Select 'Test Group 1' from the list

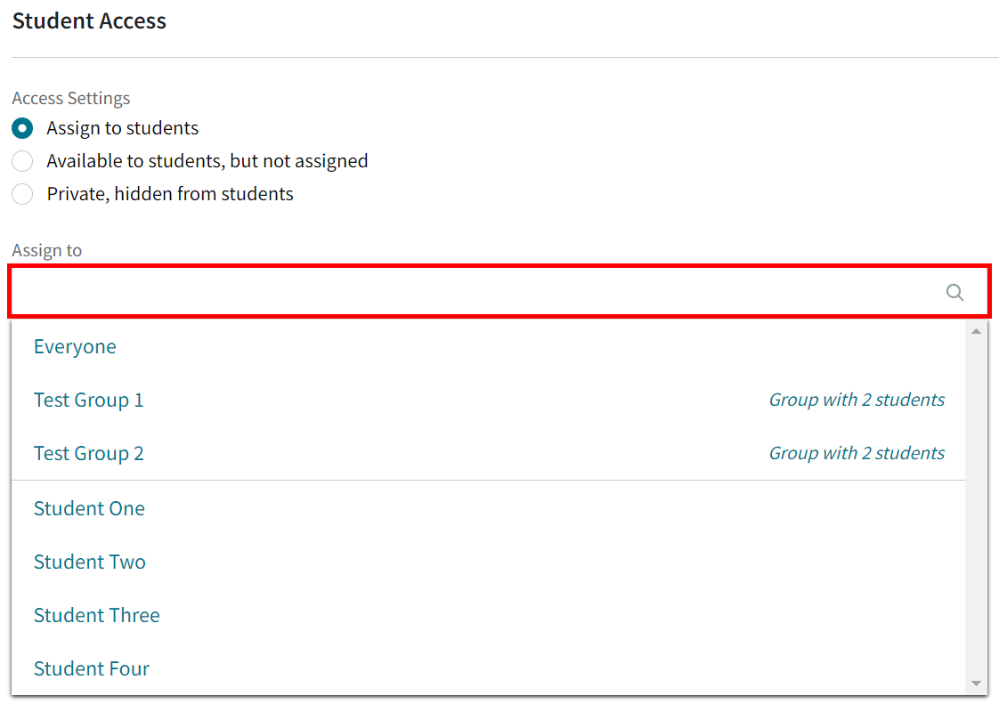point(88,400)
